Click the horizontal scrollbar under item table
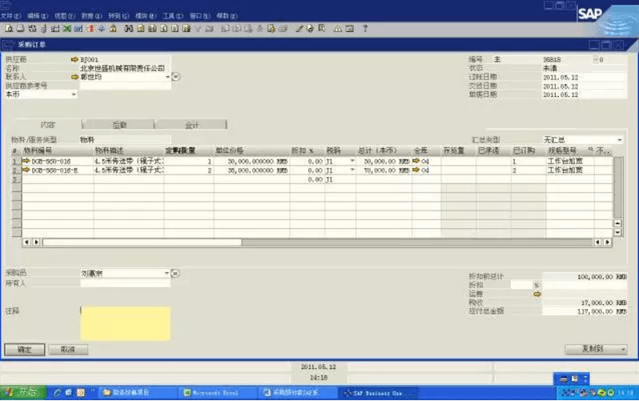639x401 pixels. [317, 242]
